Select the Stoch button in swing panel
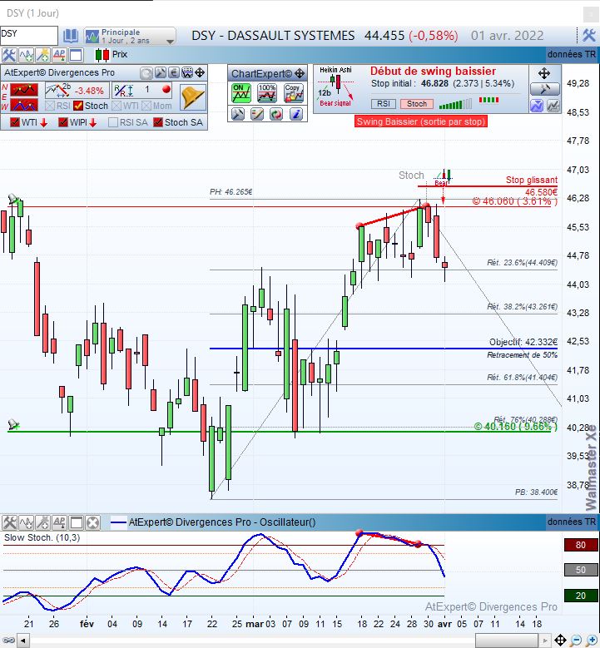This screenshot has height=648, width=600. point(417,104)
